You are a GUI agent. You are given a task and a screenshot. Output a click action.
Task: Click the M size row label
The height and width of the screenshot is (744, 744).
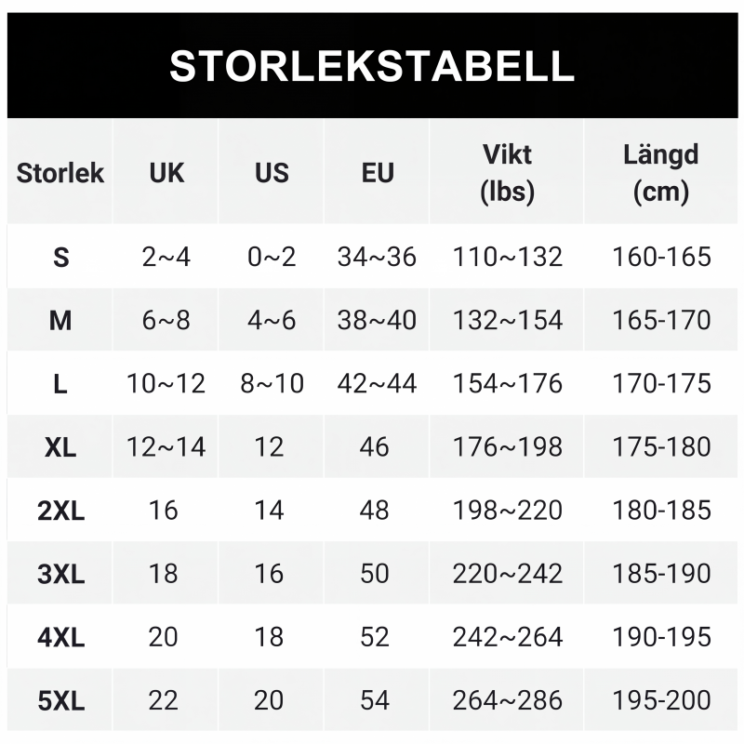tap(60, 320)
